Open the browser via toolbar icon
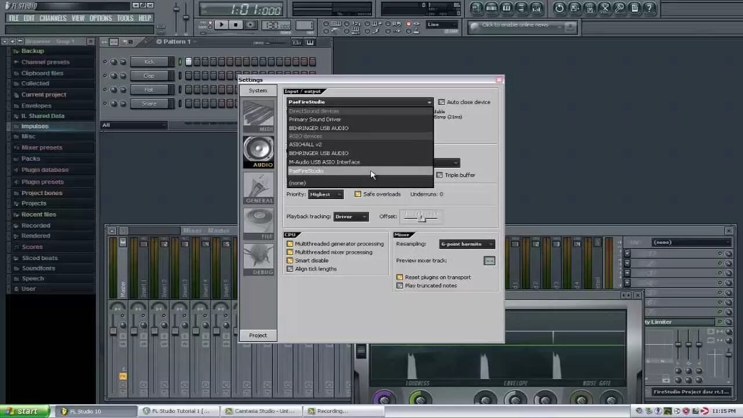This screenshot has width=743, height=418. coord(522,8)
